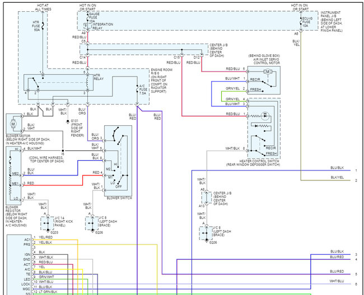Select the 'ME1' tap on blower resistor
Image resolution: width=364 pixels, height=295 pixels.
pos(15,184)
